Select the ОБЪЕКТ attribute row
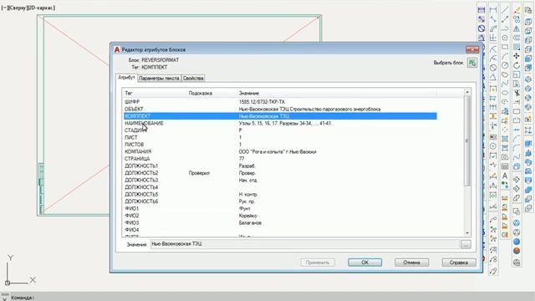 coord(280,109)
